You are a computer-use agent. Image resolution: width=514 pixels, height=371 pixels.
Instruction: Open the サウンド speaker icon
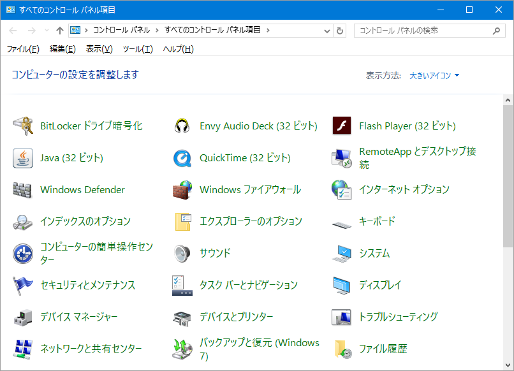[x=182, y=253]
